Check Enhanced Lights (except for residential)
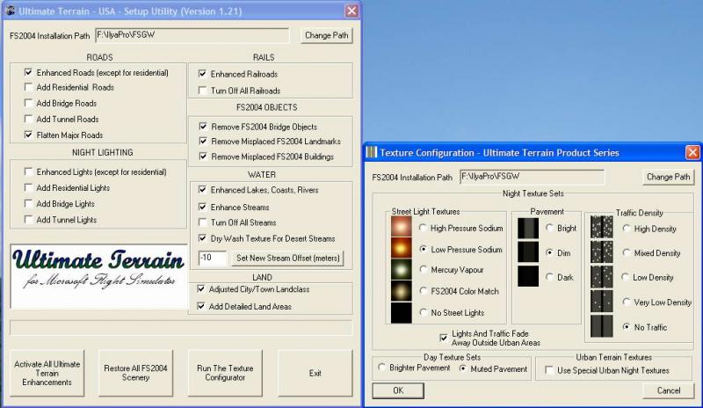 pos(29,171)
